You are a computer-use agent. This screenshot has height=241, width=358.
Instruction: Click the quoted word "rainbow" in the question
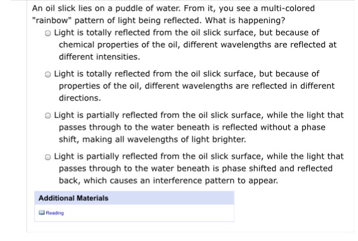[x=52, y=20]
